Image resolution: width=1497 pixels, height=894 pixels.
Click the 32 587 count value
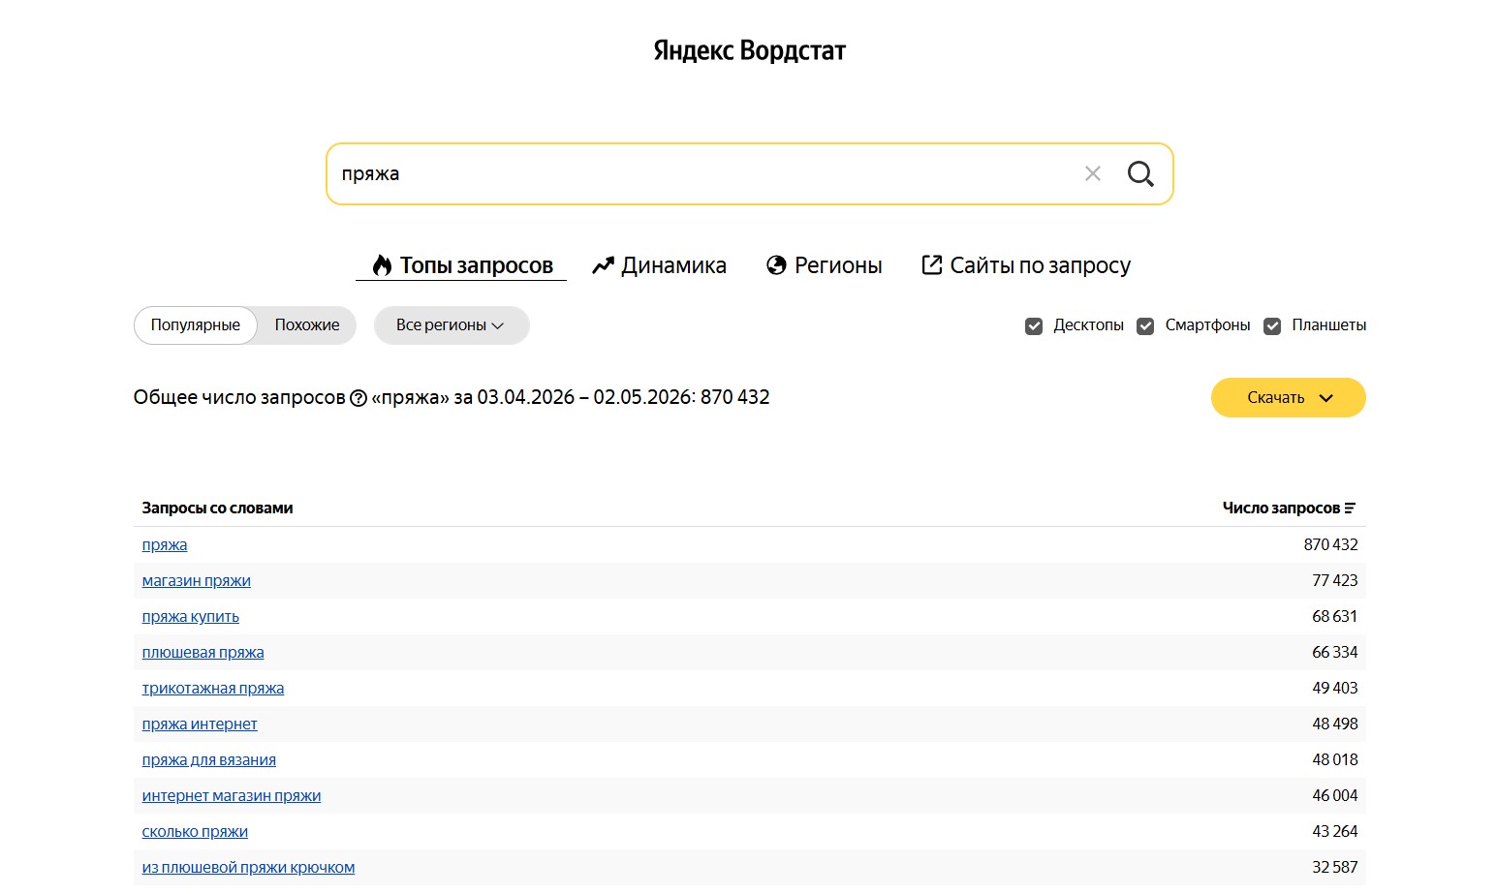[x=1335, y=867]
